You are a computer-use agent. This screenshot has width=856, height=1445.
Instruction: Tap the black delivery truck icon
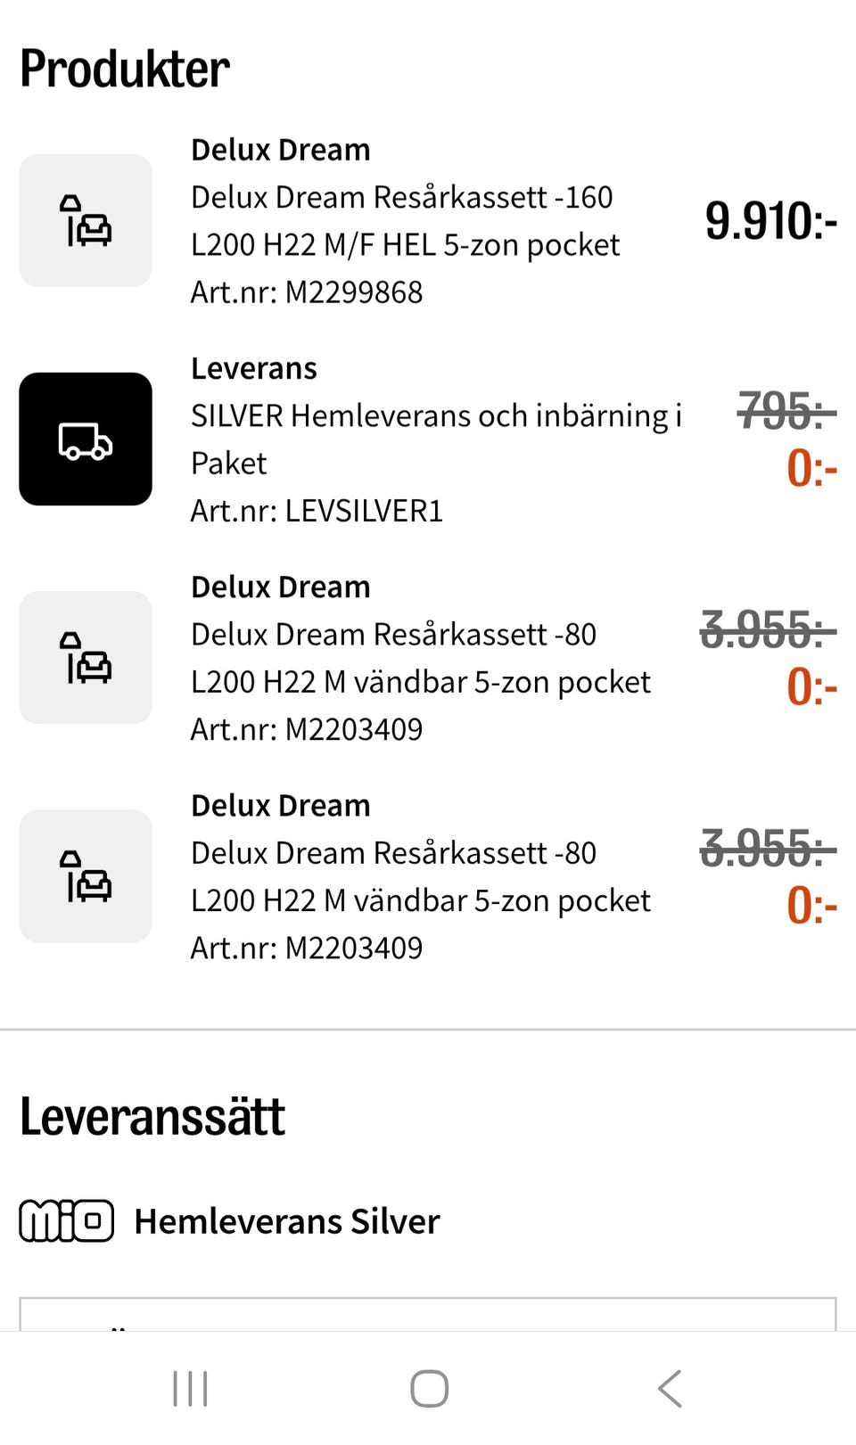coord(86,439)
